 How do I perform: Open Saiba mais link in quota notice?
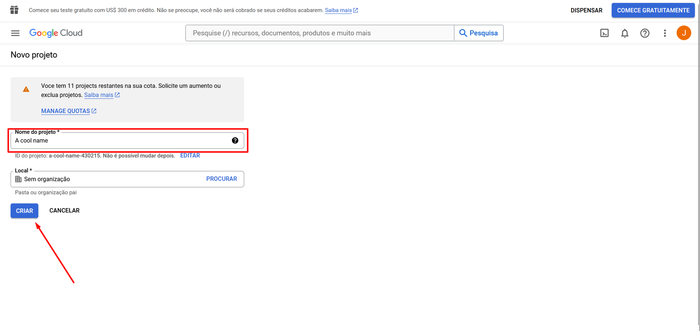point(102,95)
